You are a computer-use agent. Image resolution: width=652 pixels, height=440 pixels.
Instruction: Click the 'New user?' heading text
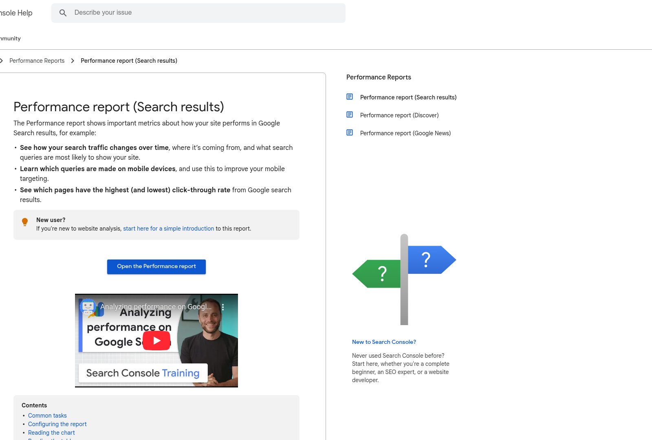coord(51,220)
